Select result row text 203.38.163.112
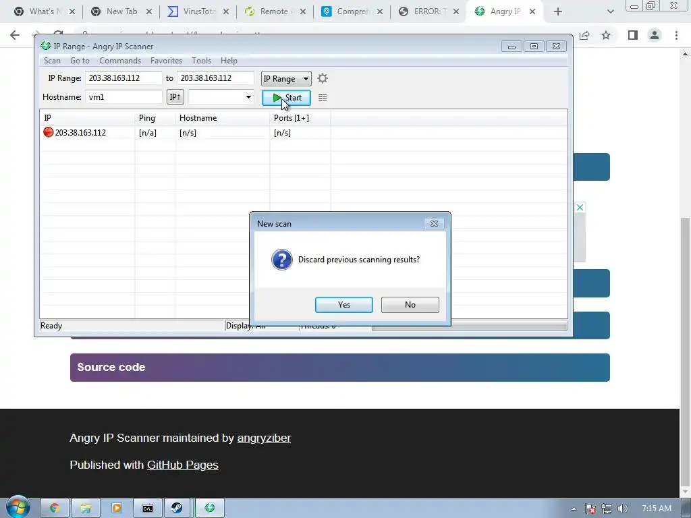This screenshot has width=691, height=518. click(x=80, y=133)
